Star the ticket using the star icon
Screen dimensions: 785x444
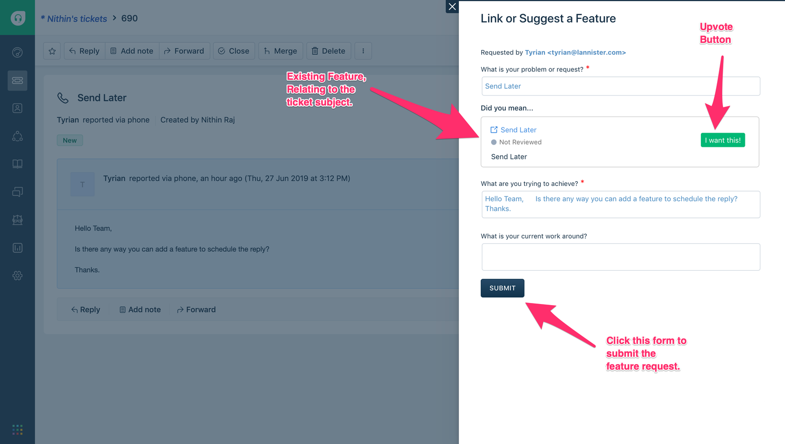pyautogui.click(x=52, y=51)
